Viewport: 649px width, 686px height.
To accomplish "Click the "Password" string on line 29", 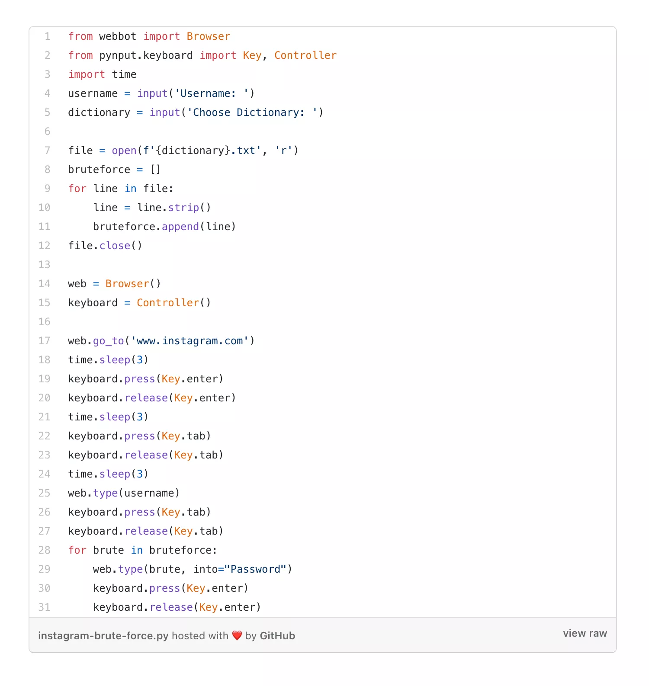I will pyautogui.click(x=255, y=569).
